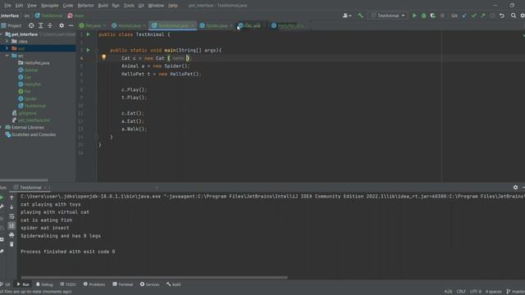Open the Build tool window button

(174, 284)
